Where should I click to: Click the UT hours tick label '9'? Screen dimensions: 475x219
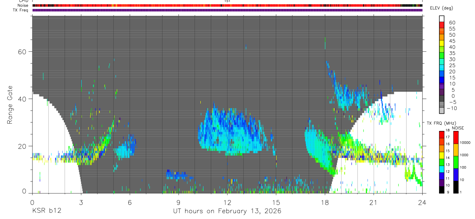pyautogui.click(x=178, y=202)
